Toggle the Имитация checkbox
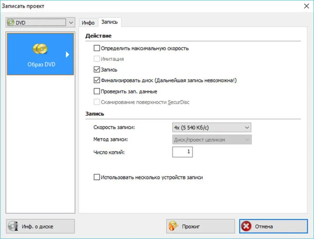Viewport: 314px width, 239px height. 97,59
